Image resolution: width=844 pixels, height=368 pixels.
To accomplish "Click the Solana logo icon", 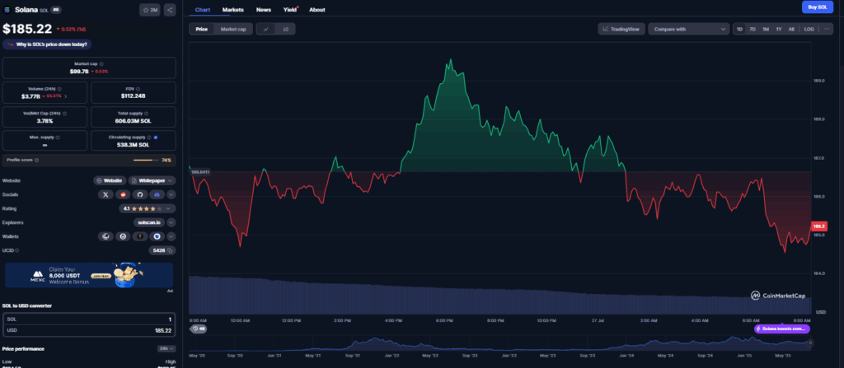I will [x=7, y=10].
